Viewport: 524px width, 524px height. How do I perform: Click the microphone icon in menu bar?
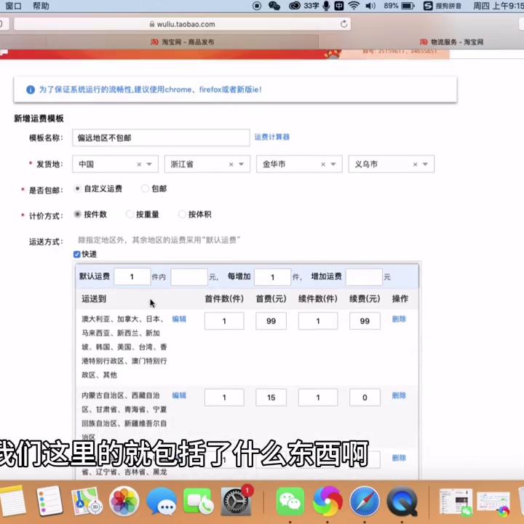(x=326, y=6)
